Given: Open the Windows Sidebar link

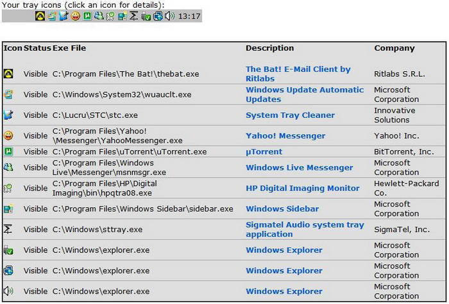Looking at the screenshot, I should [282, 209].
